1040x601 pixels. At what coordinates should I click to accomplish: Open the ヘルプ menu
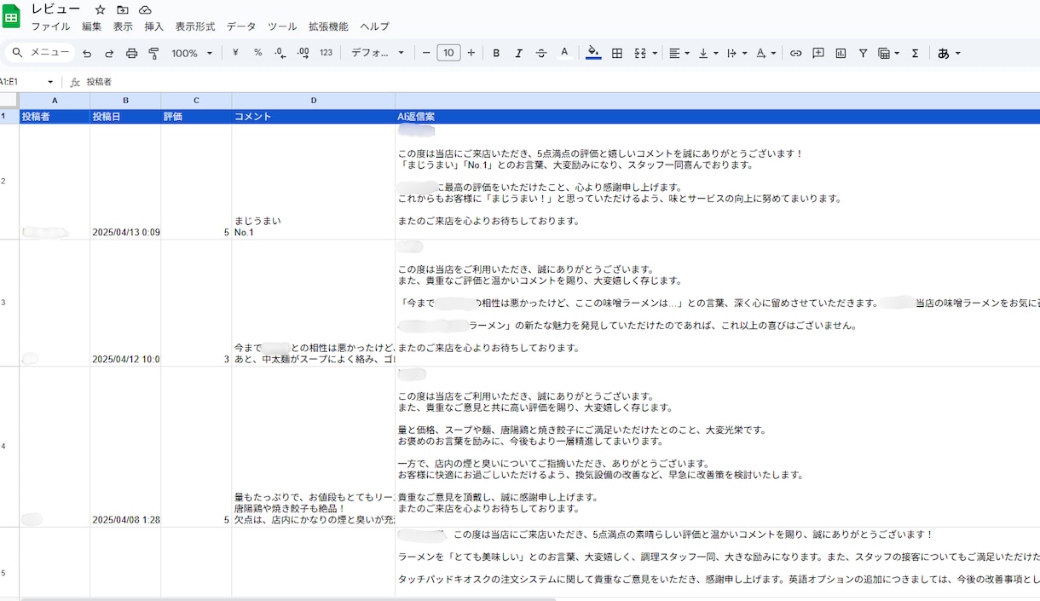(x=374, y=26)
